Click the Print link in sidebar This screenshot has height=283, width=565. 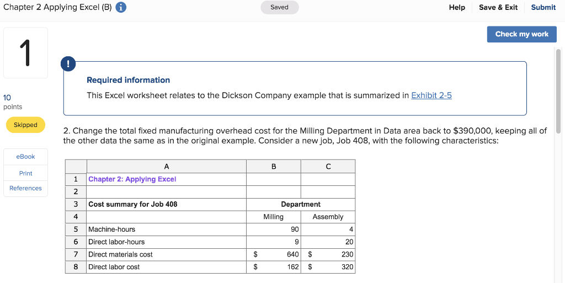tap(25, 173)
